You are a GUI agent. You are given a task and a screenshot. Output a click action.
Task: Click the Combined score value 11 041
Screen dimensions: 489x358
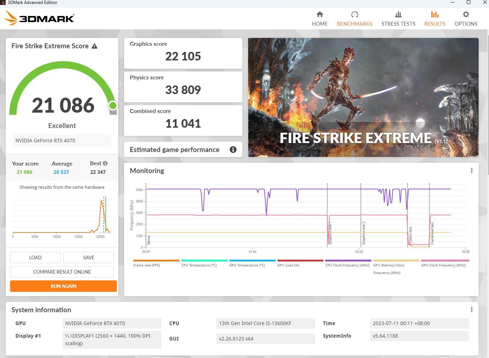183,123
